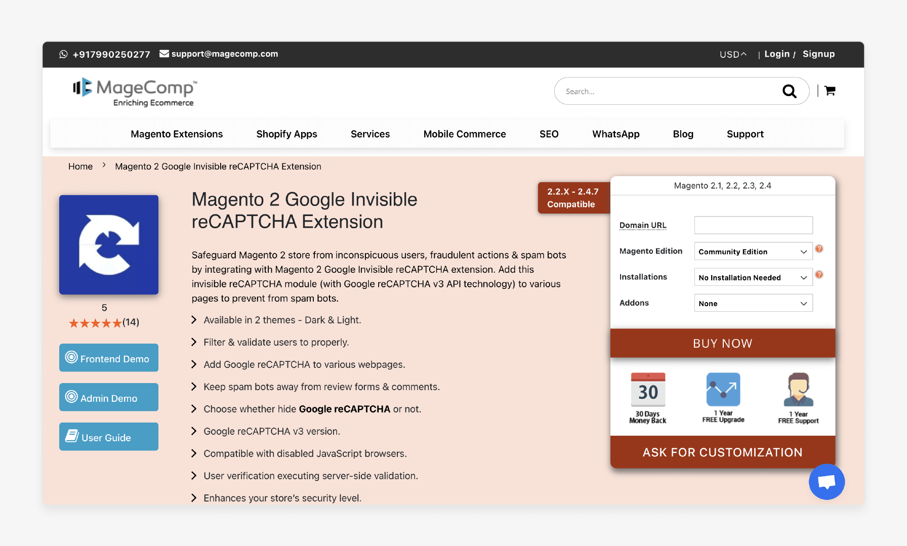Open the Frontend Demo button
Viewport: 907px width, 546px height.
(x=109, y=358)
